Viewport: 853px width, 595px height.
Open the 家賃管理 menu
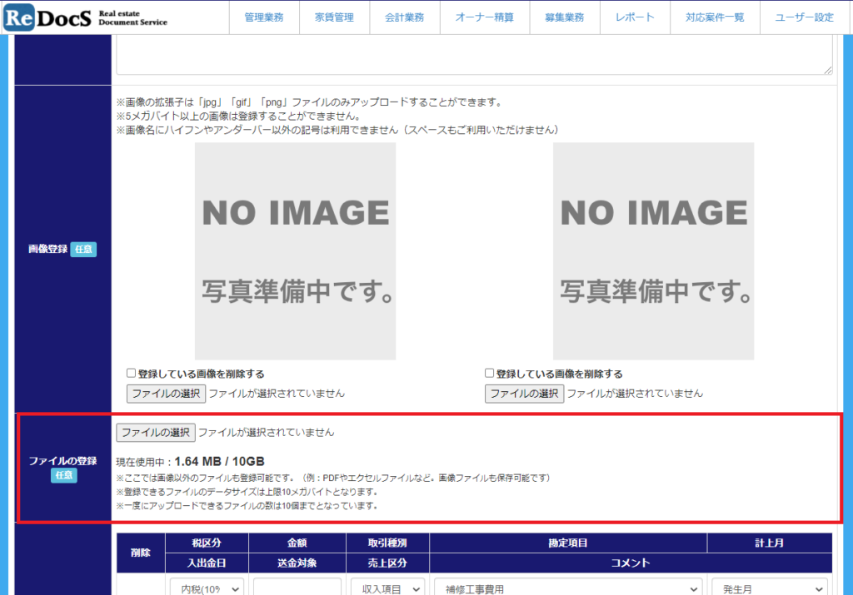[334, 17]
